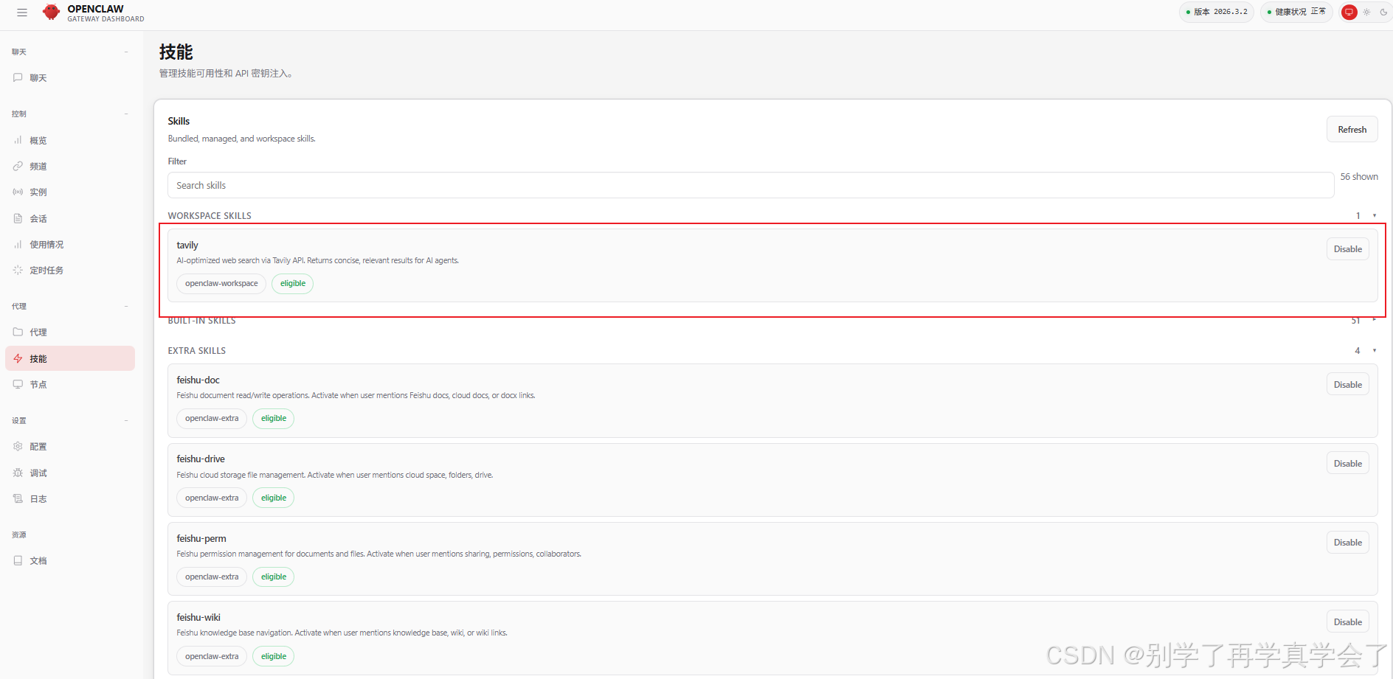
Task: Click the '56 shown' count text
Action: tap(1359, 176)
